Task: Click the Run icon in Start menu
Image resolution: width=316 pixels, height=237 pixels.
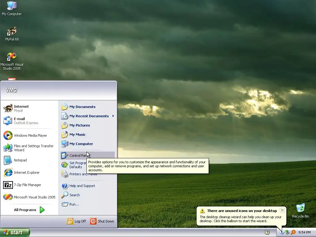Action: tap(64, 204)
